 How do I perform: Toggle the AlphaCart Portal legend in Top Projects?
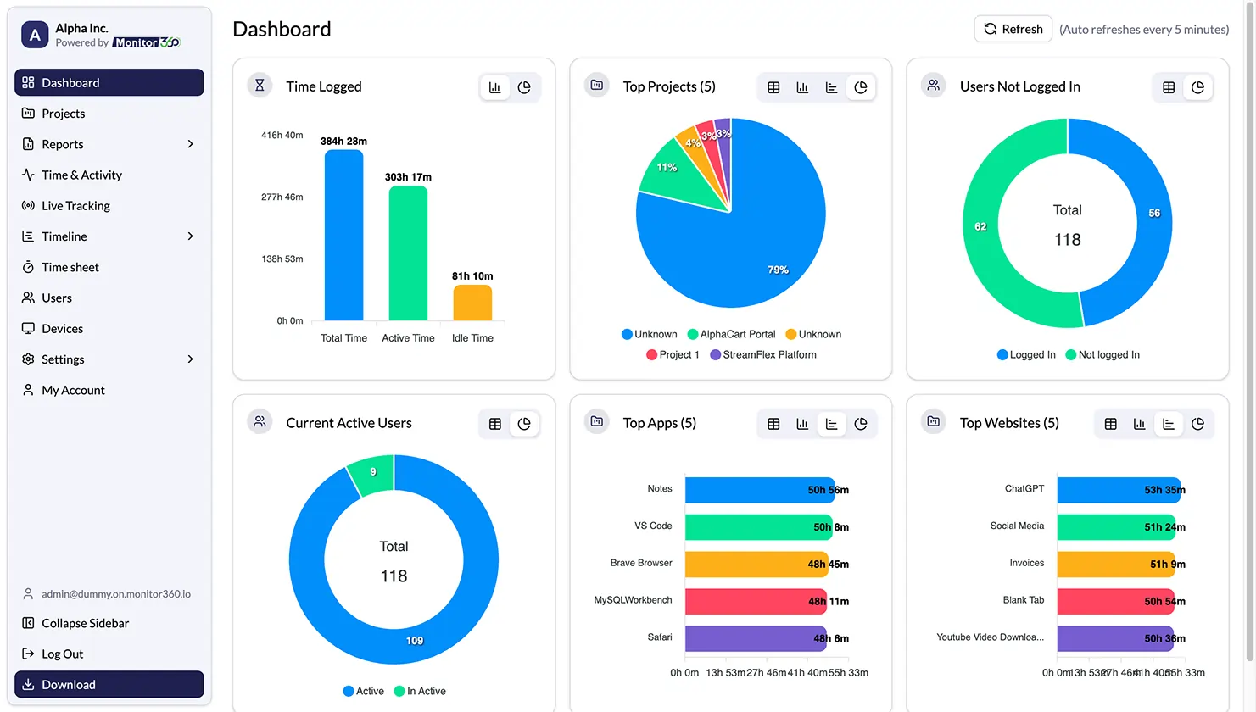731,334
